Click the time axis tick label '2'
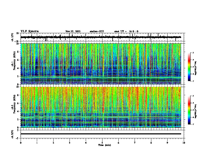207x160 pixels. [53, 143]
